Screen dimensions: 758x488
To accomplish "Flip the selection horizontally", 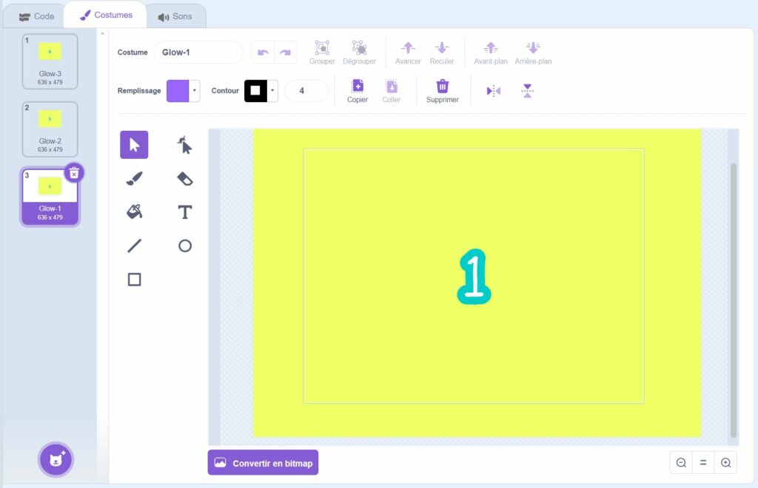I will point(494,91).
